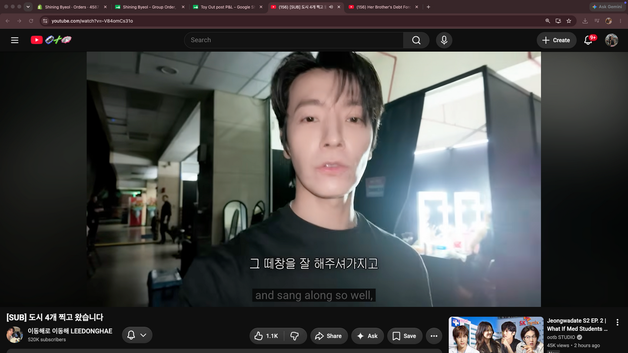
Task: Dislike the video with thumbs-down icon
Action: click(295, 336)
